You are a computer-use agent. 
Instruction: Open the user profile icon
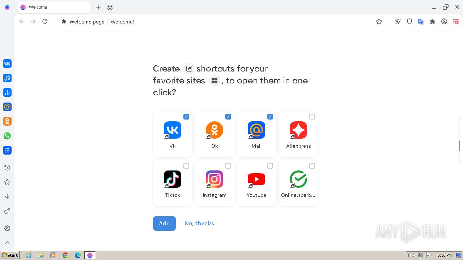[x=444, y=22]
